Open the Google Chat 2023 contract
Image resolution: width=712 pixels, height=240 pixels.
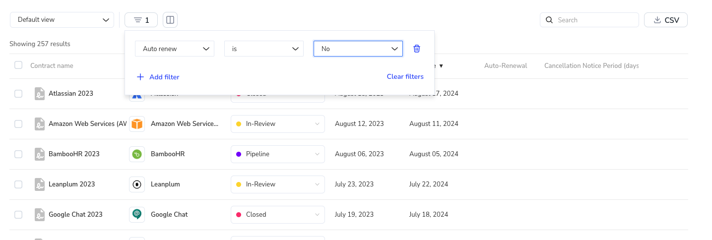click(x=75, y=215)
